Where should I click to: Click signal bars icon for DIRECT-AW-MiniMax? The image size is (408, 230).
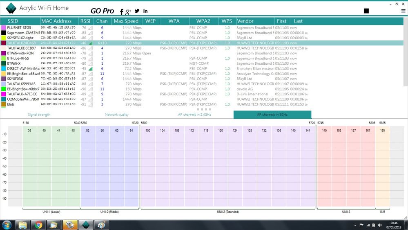click(x=91, y=69)
